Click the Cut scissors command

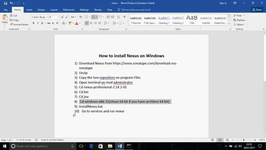pyautogui.click(x=13, y=15)
